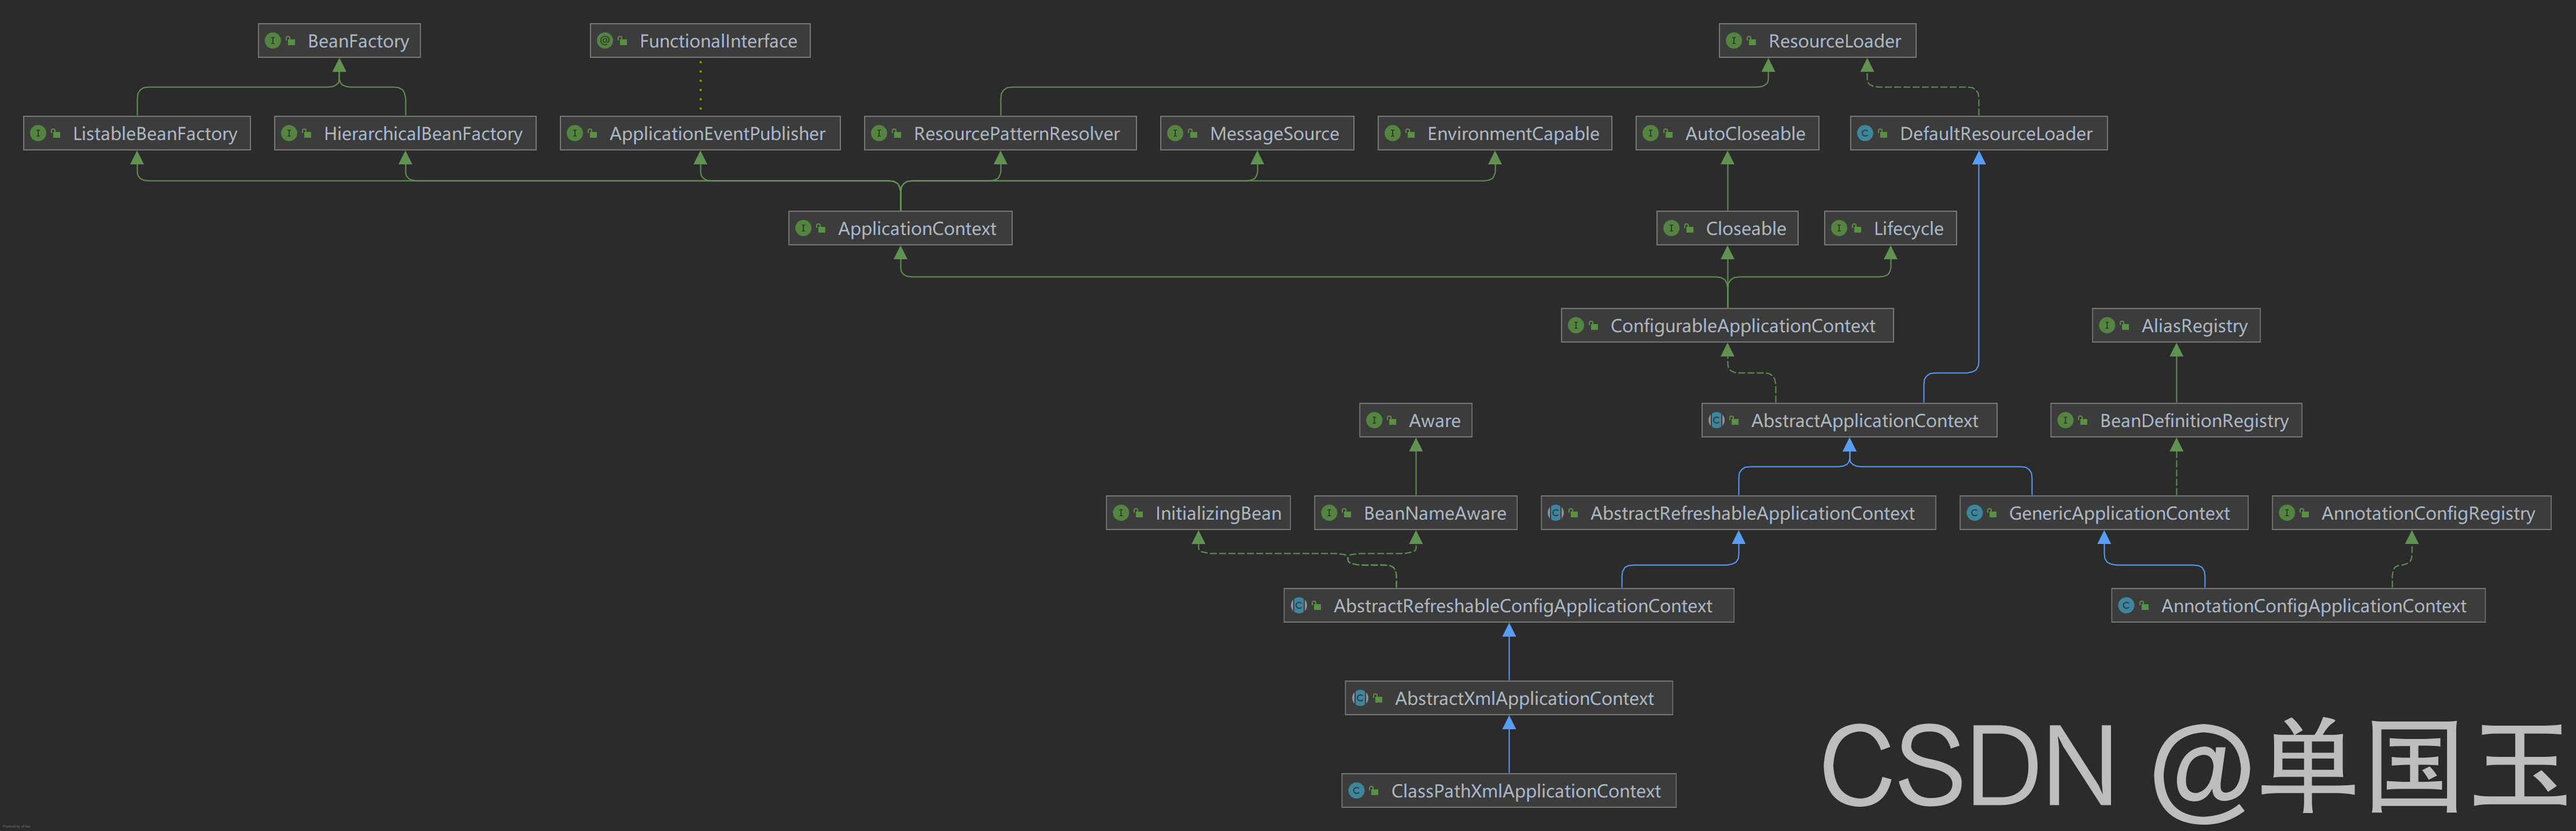2576x831 pixels.
Task: Click the class icon beside ClassPathXmlApplicationContext
Action: (1356, 790)
